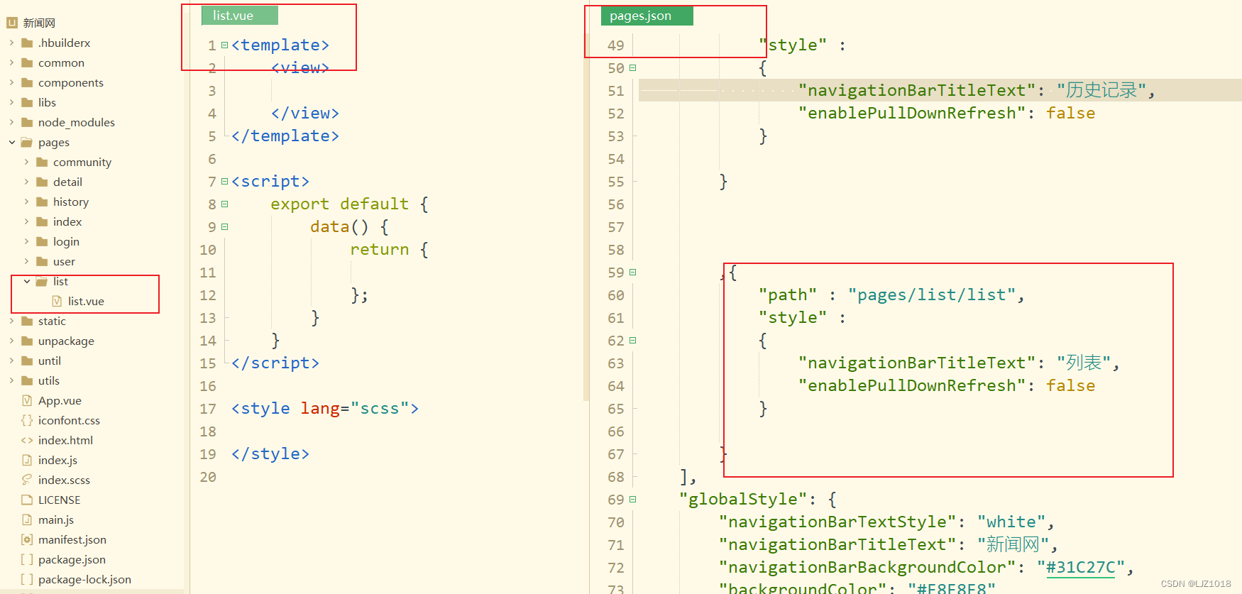The height and width of the screenshot is (594, 1242).
Task: Switch to the pages.json editor tab
Action: coord(647,16)
